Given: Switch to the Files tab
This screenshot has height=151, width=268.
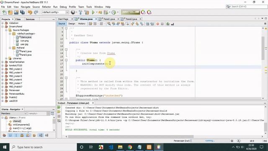Looking at the screenshot, I should 18,19.
